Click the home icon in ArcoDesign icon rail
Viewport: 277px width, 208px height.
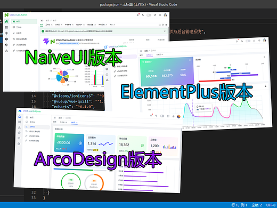20,117
